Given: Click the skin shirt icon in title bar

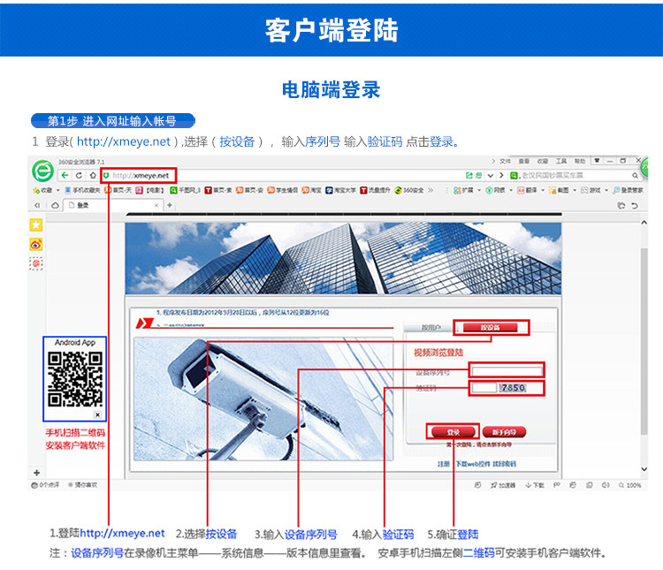Looking at the screenshot, I should (597, 161).
